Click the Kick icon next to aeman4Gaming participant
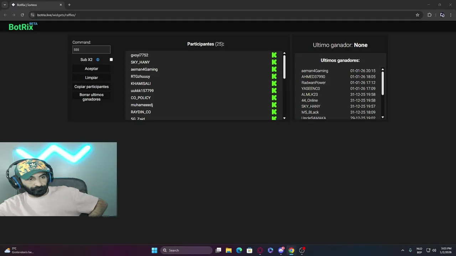Screen dimensions: 456x256 click(x=274, y=69)
